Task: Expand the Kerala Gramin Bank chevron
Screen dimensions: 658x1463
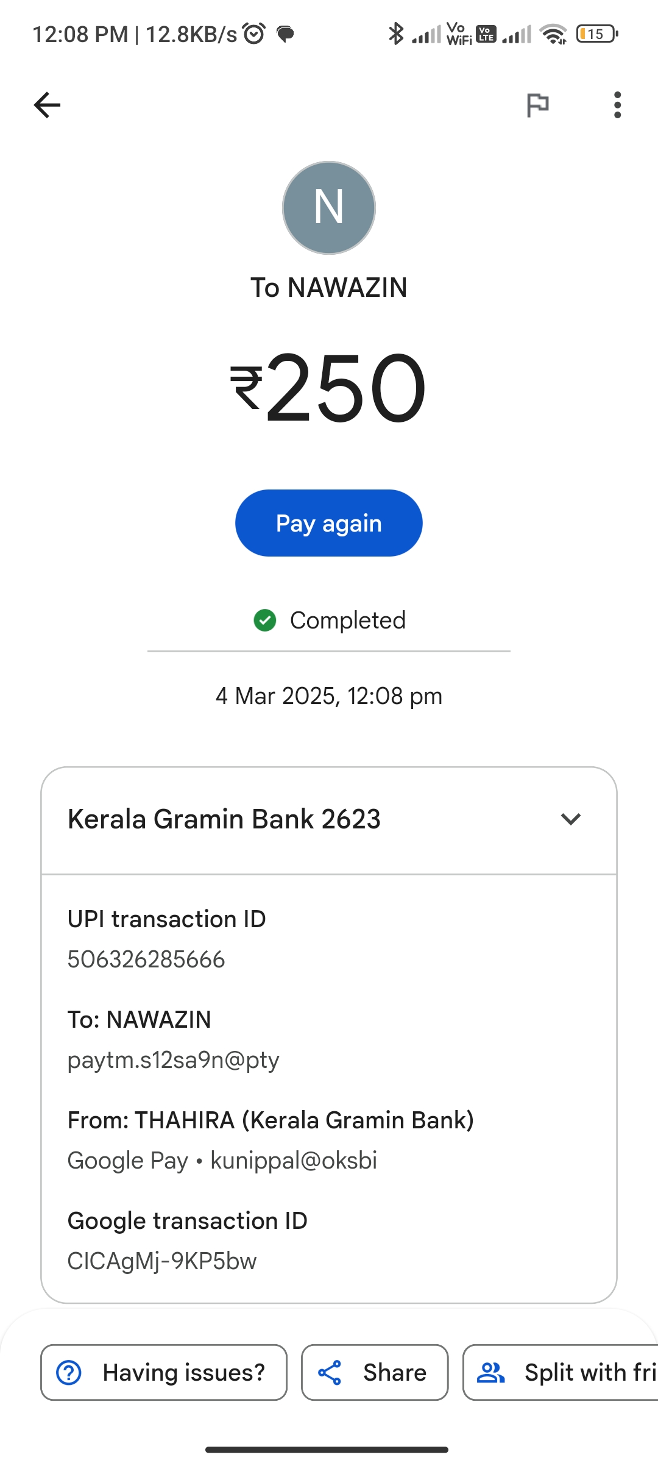Action: 570,819
